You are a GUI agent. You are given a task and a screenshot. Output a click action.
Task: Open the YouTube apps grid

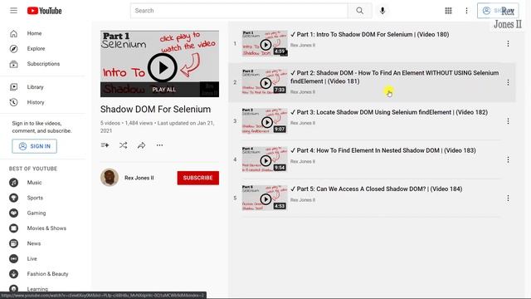pos(448,11)
